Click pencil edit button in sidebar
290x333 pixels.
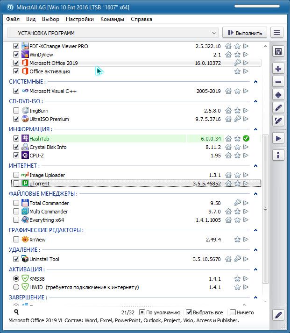[x=278, y=108]
